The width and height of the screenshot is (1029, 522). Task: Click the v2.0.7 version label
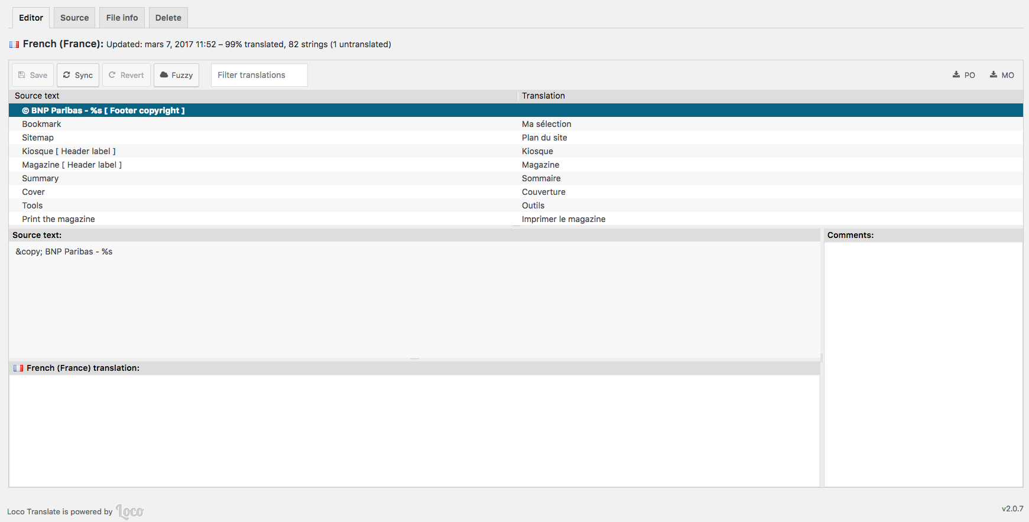[1012, 508]
